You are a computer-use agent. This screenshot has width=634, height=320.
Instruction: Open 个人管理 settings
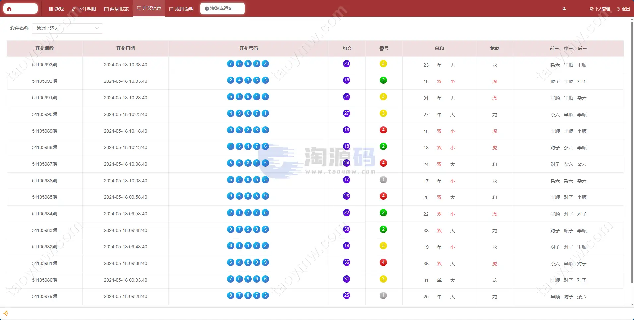(600, 9)
